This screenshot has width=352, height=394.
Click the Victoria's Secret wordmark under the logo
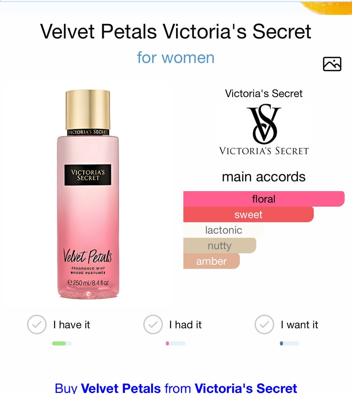(x=264, y=151)
